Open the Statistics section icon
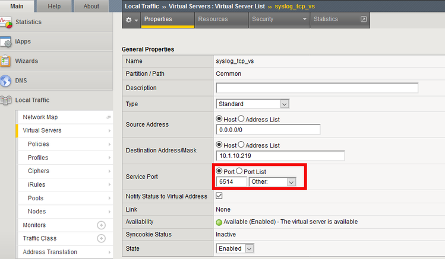 (x=6, y=23)
